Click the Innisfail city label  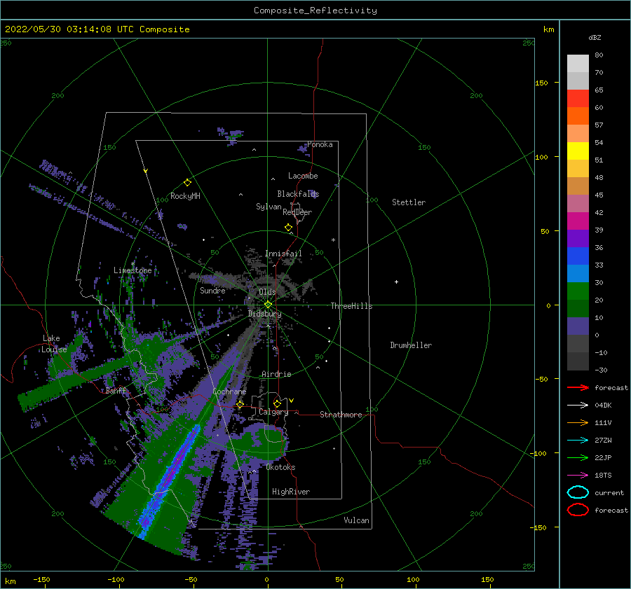(283, 254)
